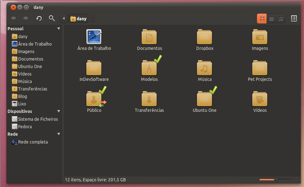Switch to compact view
The width and height of the screenshot is (304, 187).
click(281, 19)
